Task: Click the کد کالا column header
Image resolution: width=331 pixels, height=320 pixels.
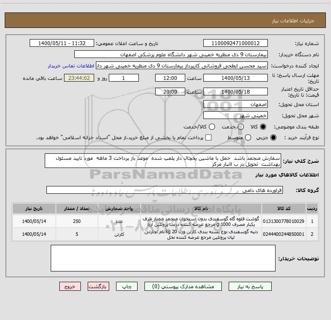Action: click(284, 208)
